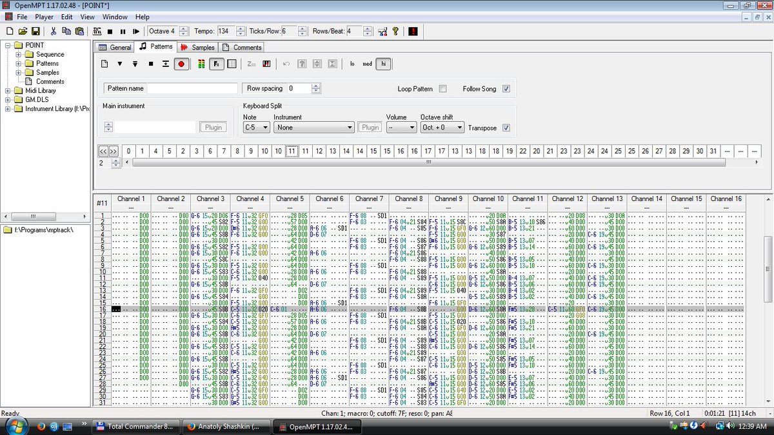Toggle the VU meters icon

[202, 64]
